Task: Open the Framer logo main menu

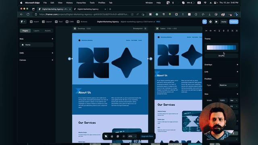Action: 23,22
